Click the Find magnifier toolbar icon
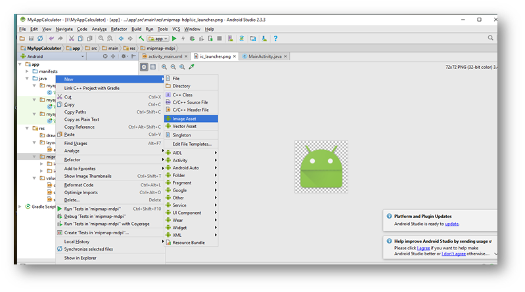The height and width of the screenshot is (292, 525). pyautogui.click(x=101, y=39)
